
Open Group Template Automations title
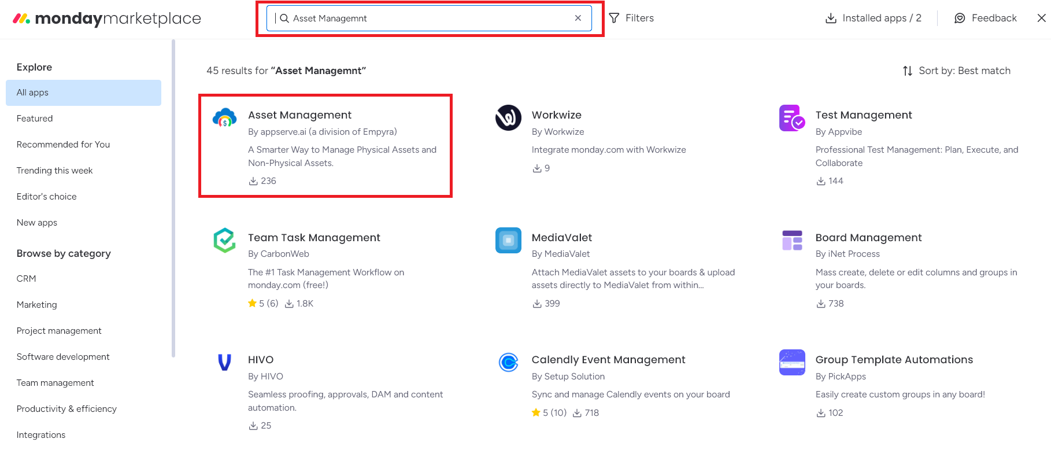894,360
